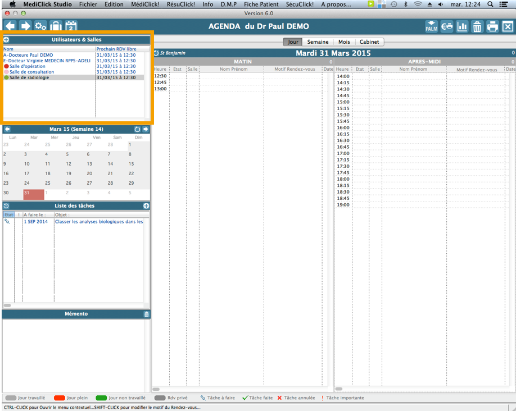Click the 14:00 afternoon time slot
Screen dimensions: 516x411
tap(423, 76)
